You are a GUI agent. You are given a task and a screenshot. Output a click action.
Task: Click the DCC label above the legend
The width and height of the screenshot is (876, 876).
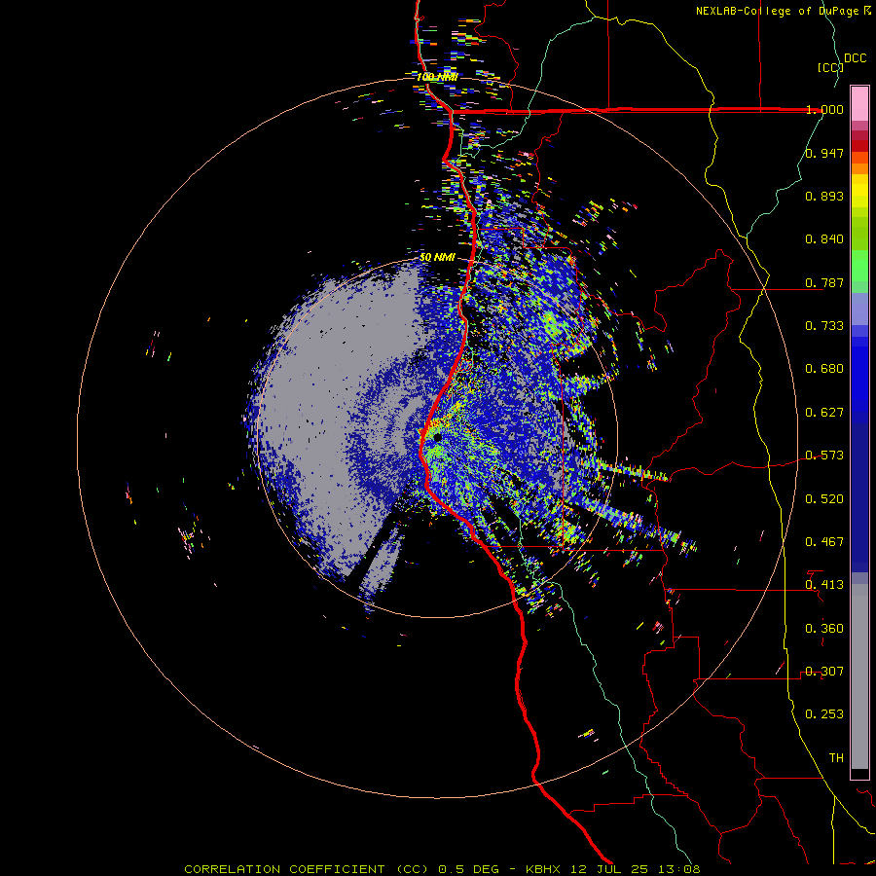pyautogui.click(x=856, y=58)
